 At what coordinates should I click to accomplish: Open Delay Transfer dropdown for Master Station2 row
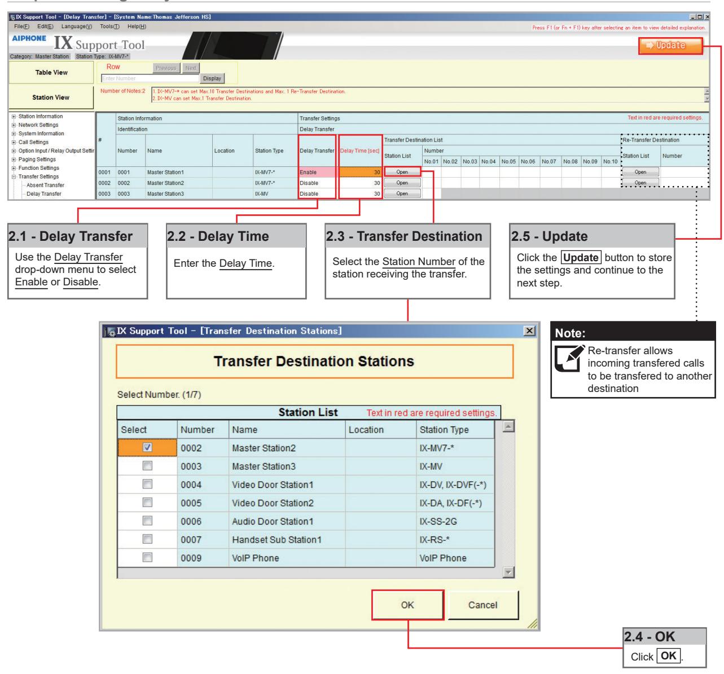pos(317,183)
